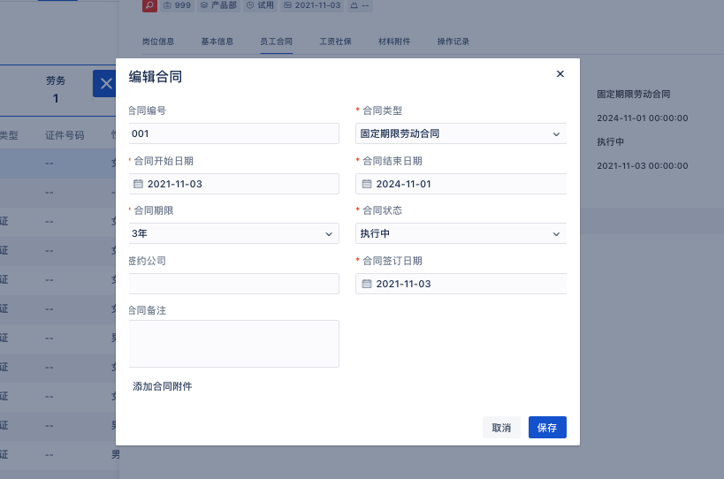Click the 保存 button
The image size is (724, 479).
pos(547,428)
